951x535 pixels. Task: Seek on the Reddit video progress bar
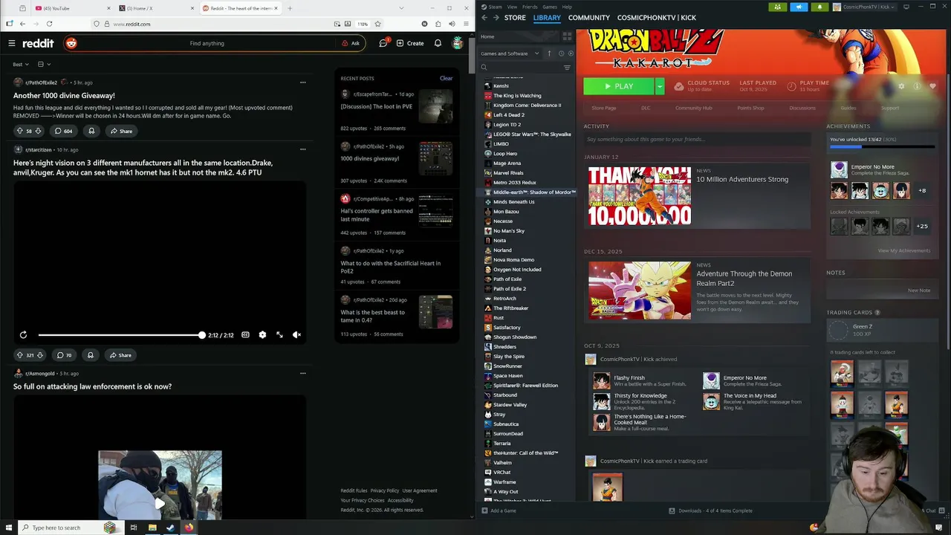[x=120, y=335]
